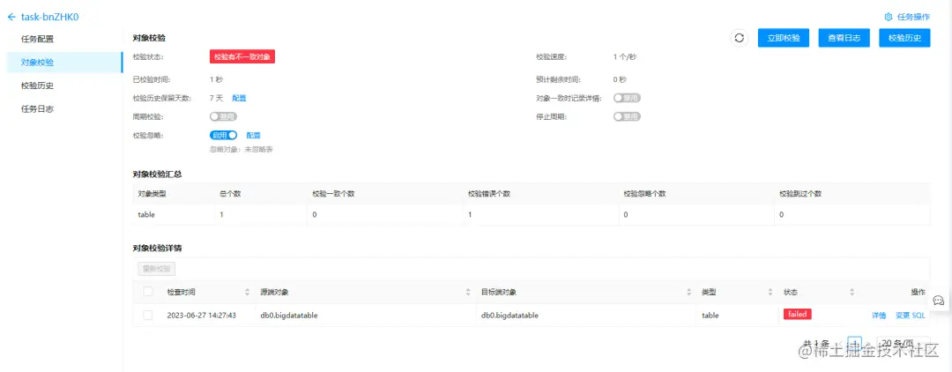Check the select-all checkbox in table header
This screenshot has width=952, height=372.
148,292
